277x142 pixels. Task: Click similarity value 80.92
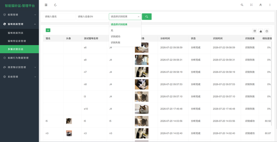(x=268, y=121)
